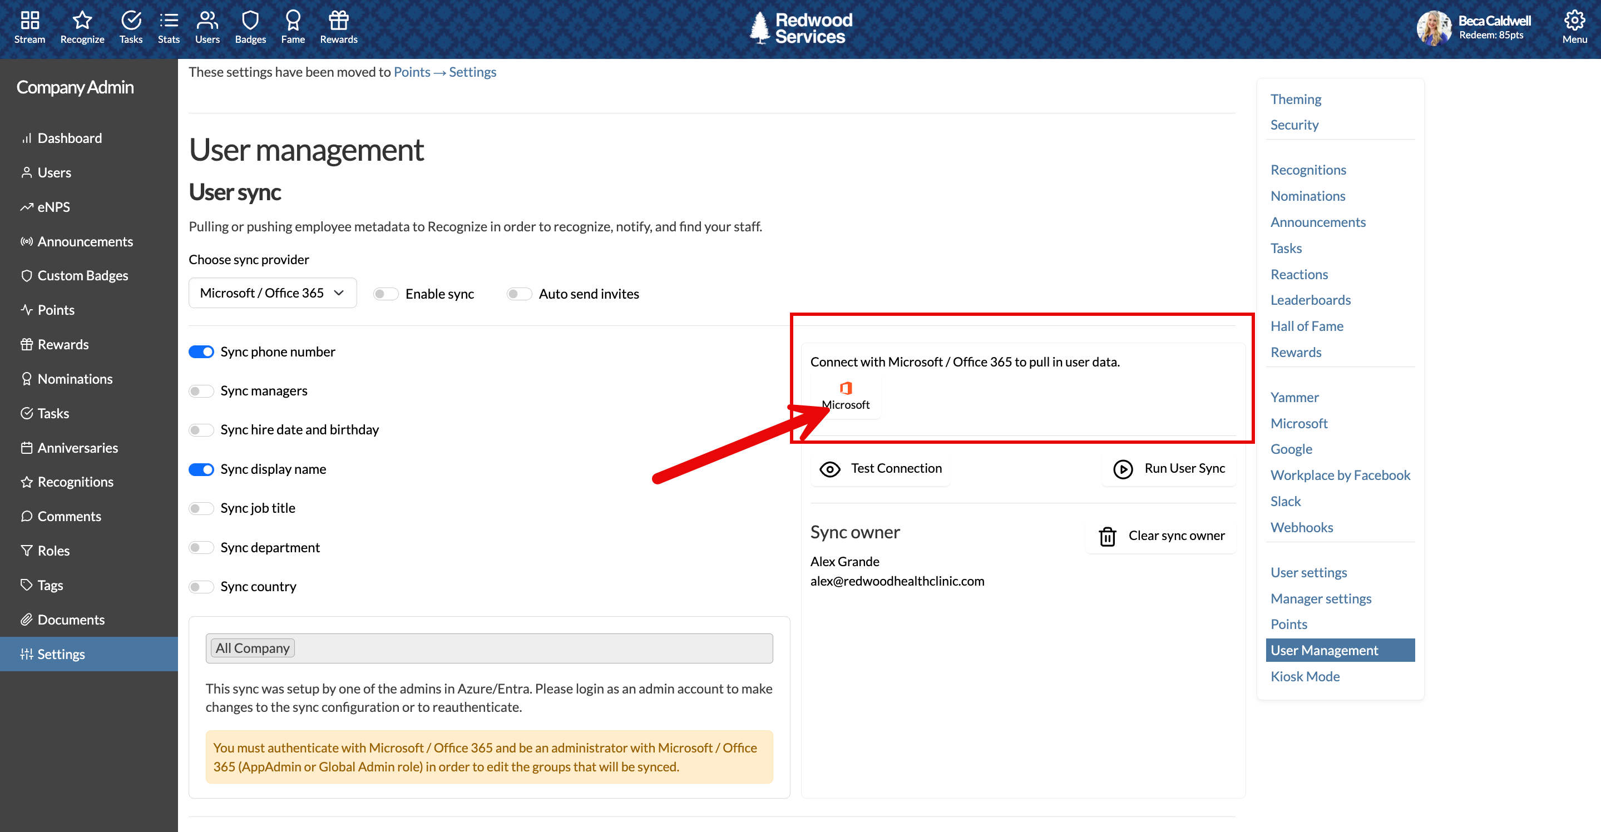Open the Stats list icon
Screen dimensions: 1601x832
(169, 21)
